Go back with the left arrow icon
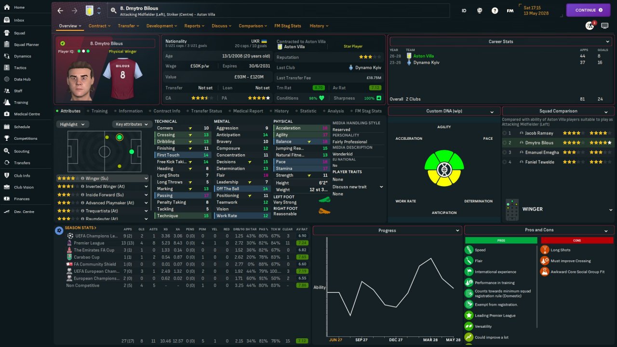 point(60,10)
